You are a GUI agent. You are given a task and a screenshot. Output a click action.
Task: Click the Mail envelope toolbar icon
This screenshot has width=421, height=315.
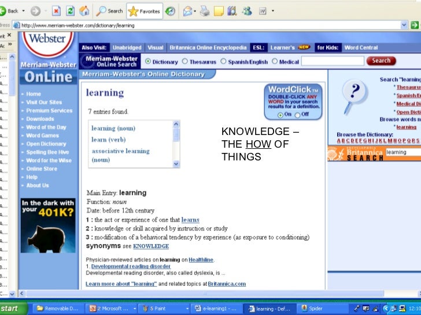coord(187,12)
